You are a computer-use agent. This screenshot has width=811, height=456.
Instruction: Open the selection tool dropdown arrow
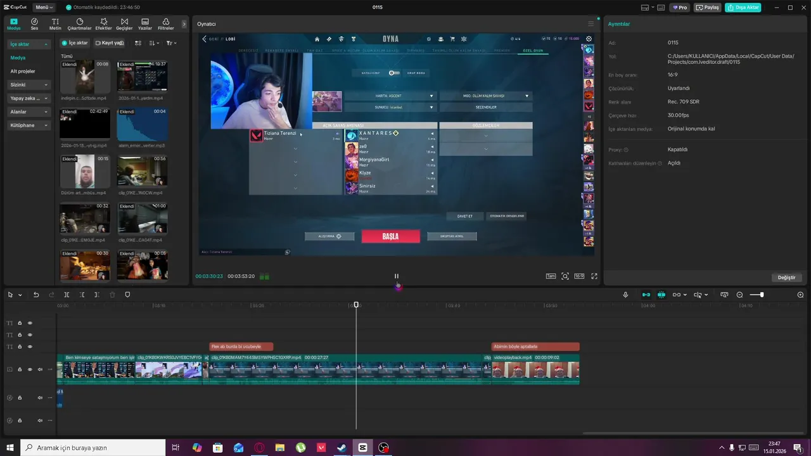click(20, 295)
